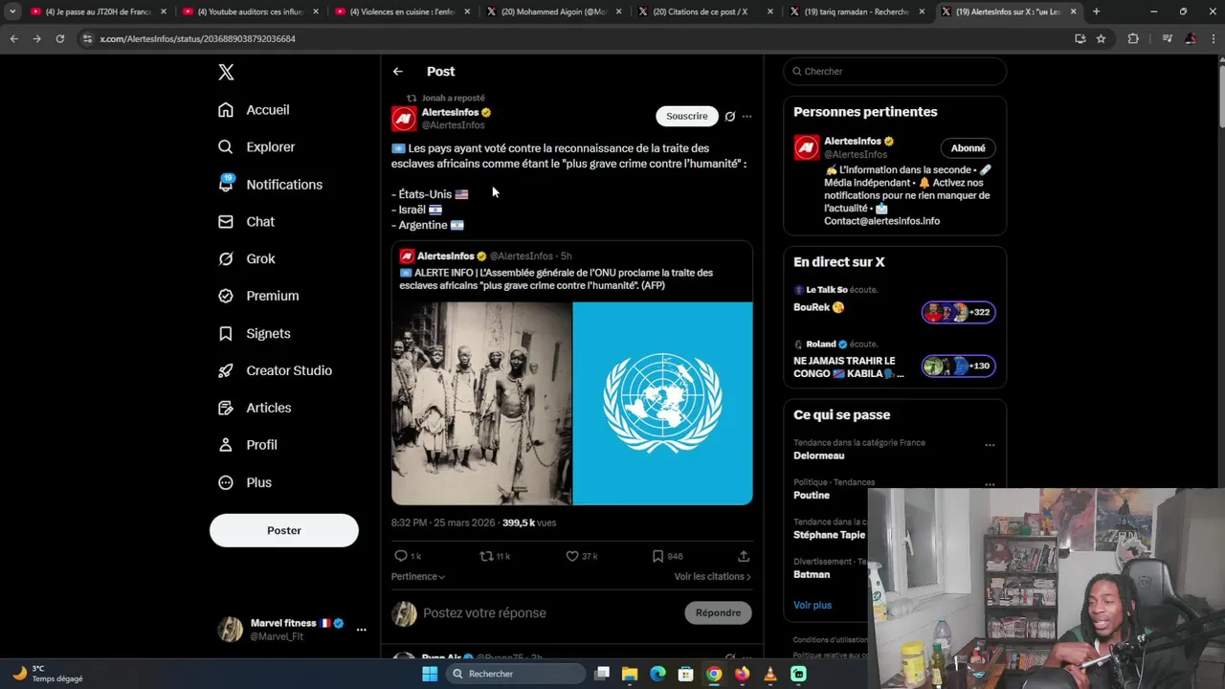Click the Plus more-options icon
This screenshot has width=1225, height=689.
(226, 483)
